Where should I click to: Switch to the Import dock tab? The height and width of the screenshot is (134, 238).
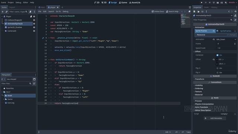tap(12, 7)
